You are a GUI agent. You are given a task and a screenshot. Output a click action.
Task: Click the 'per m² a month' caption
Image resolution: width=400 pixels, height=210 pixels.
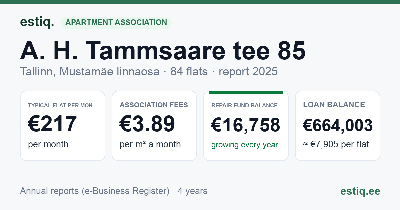coord(150,144)
